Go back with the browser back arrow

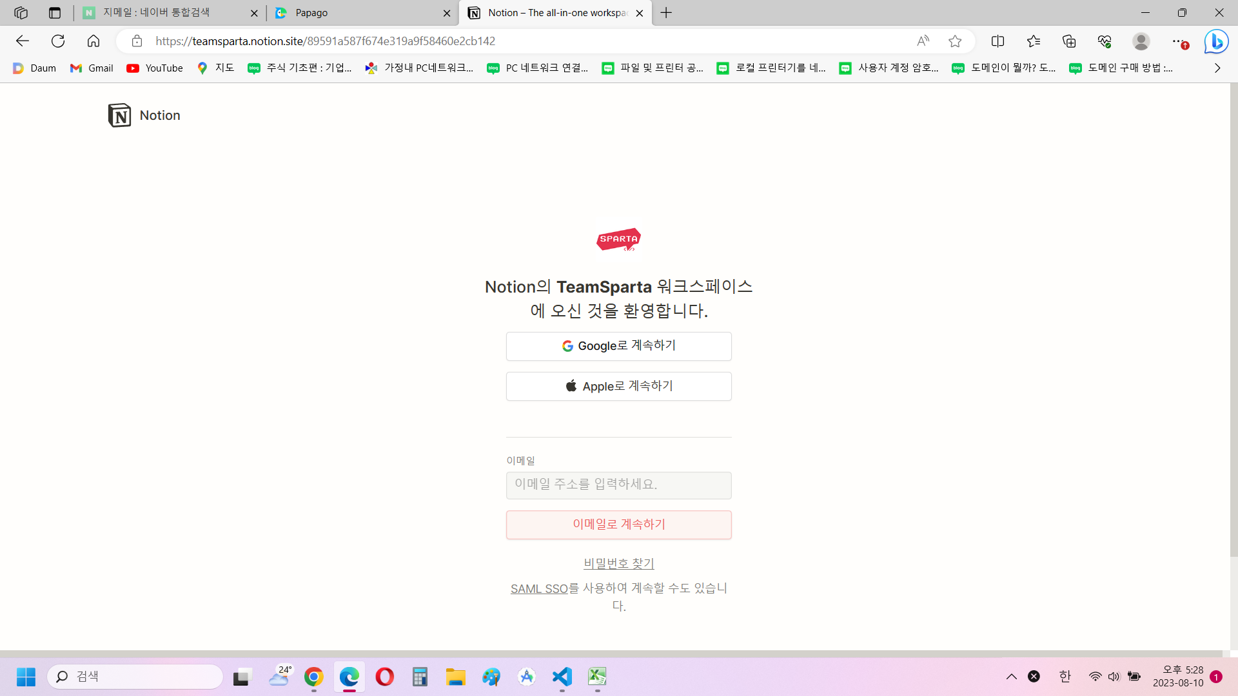[23, 41]
